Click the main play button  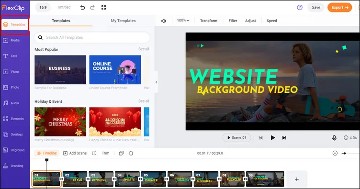pyautogui.click(x=272, y=138)
